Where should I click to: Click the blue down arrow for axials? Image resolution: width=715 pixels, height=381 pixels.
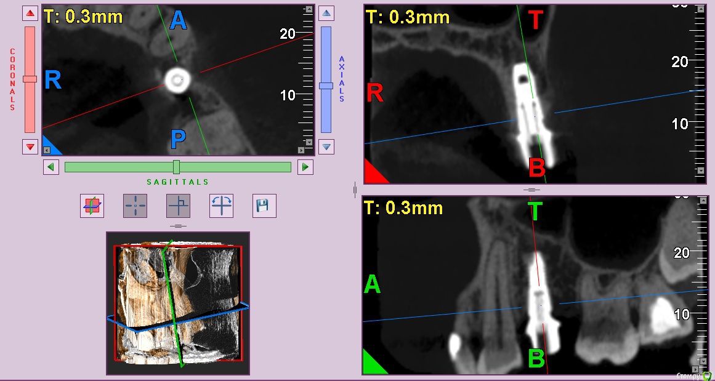326,146
